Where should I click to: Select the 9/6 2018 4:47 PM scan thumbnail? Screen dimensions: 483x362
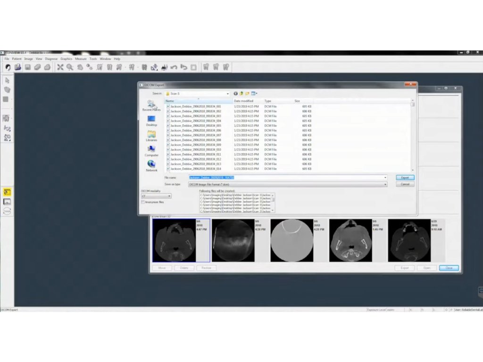tap(181, 240)
